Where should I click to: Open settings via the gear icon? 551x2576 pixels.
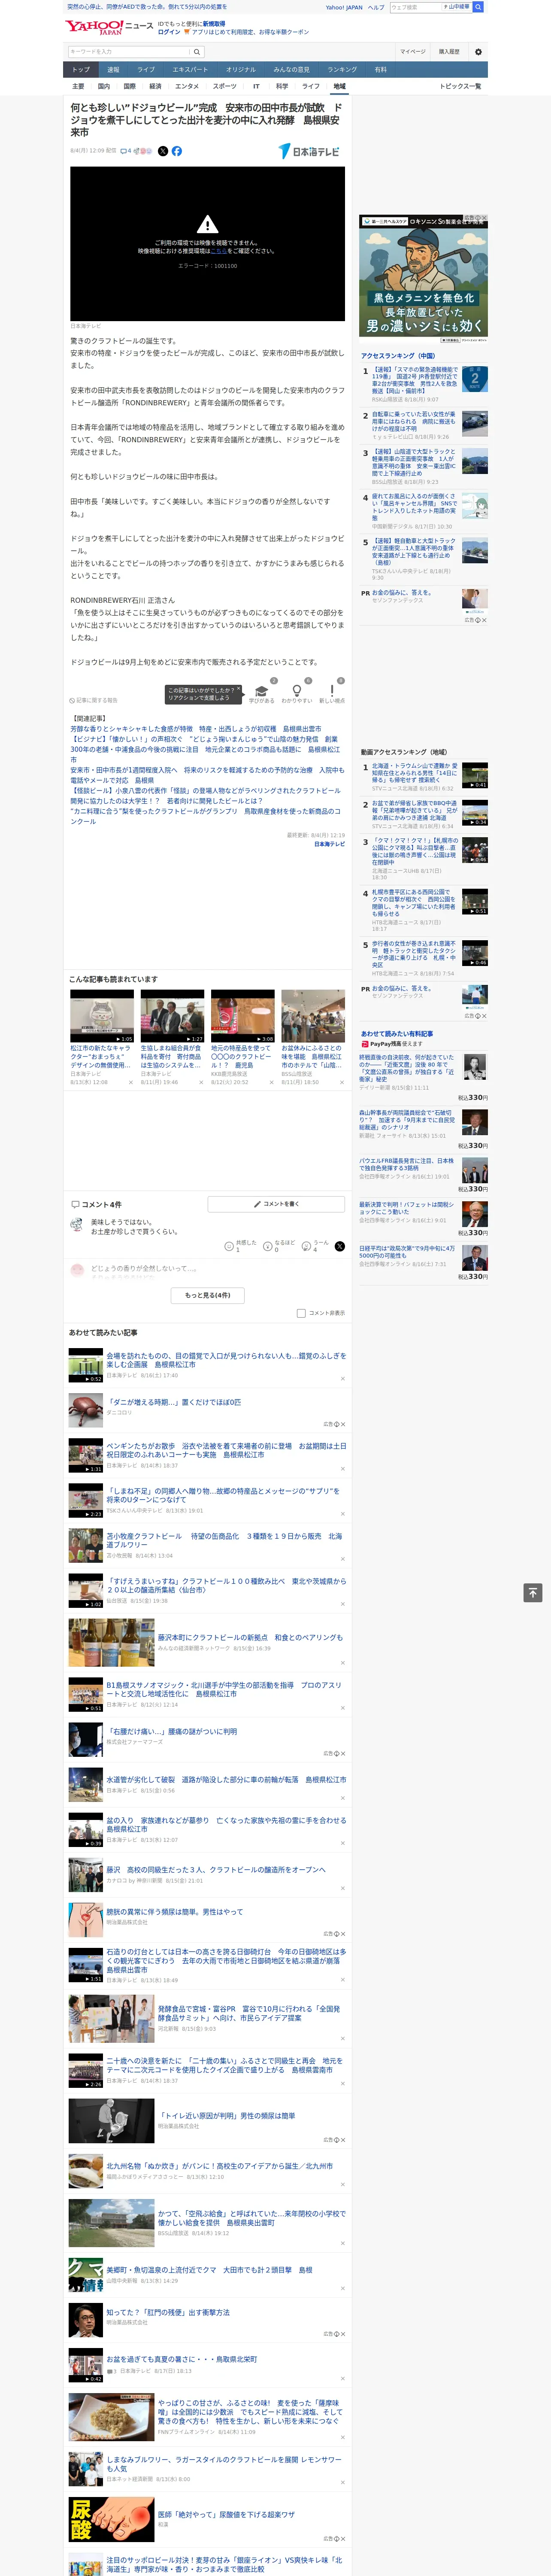point(478,52)
